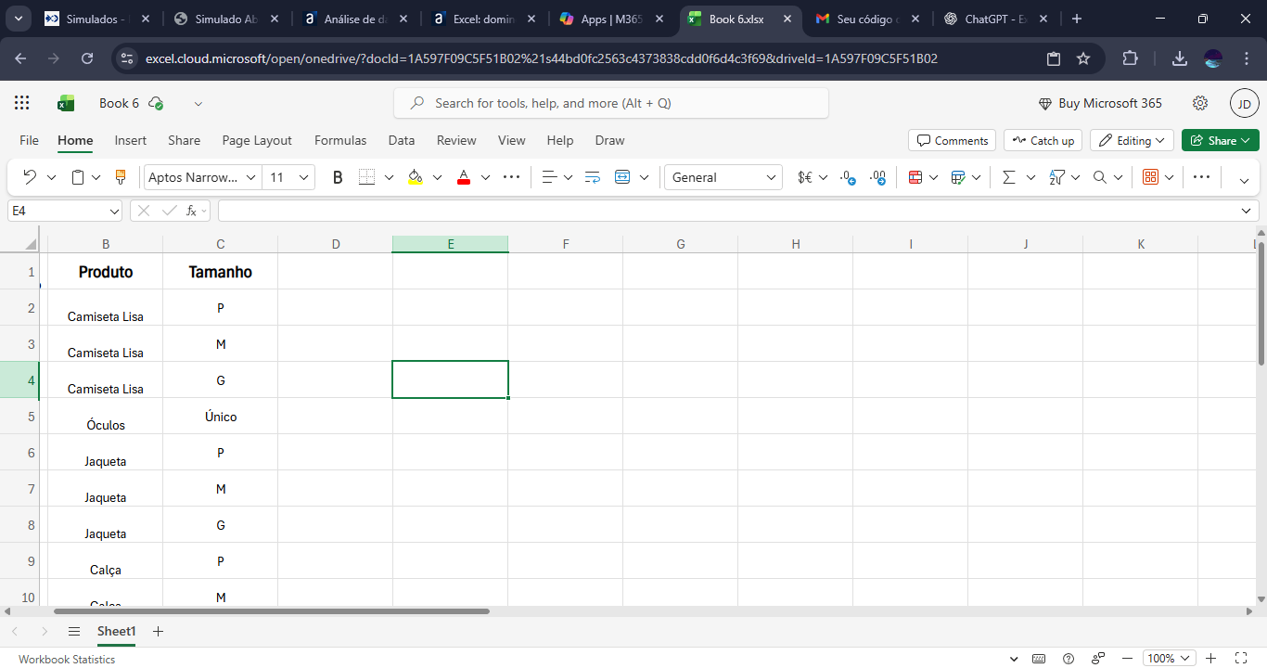Apply yellow fill color
The height and width of the screenshot is (668, 1267).
[415, 177]
